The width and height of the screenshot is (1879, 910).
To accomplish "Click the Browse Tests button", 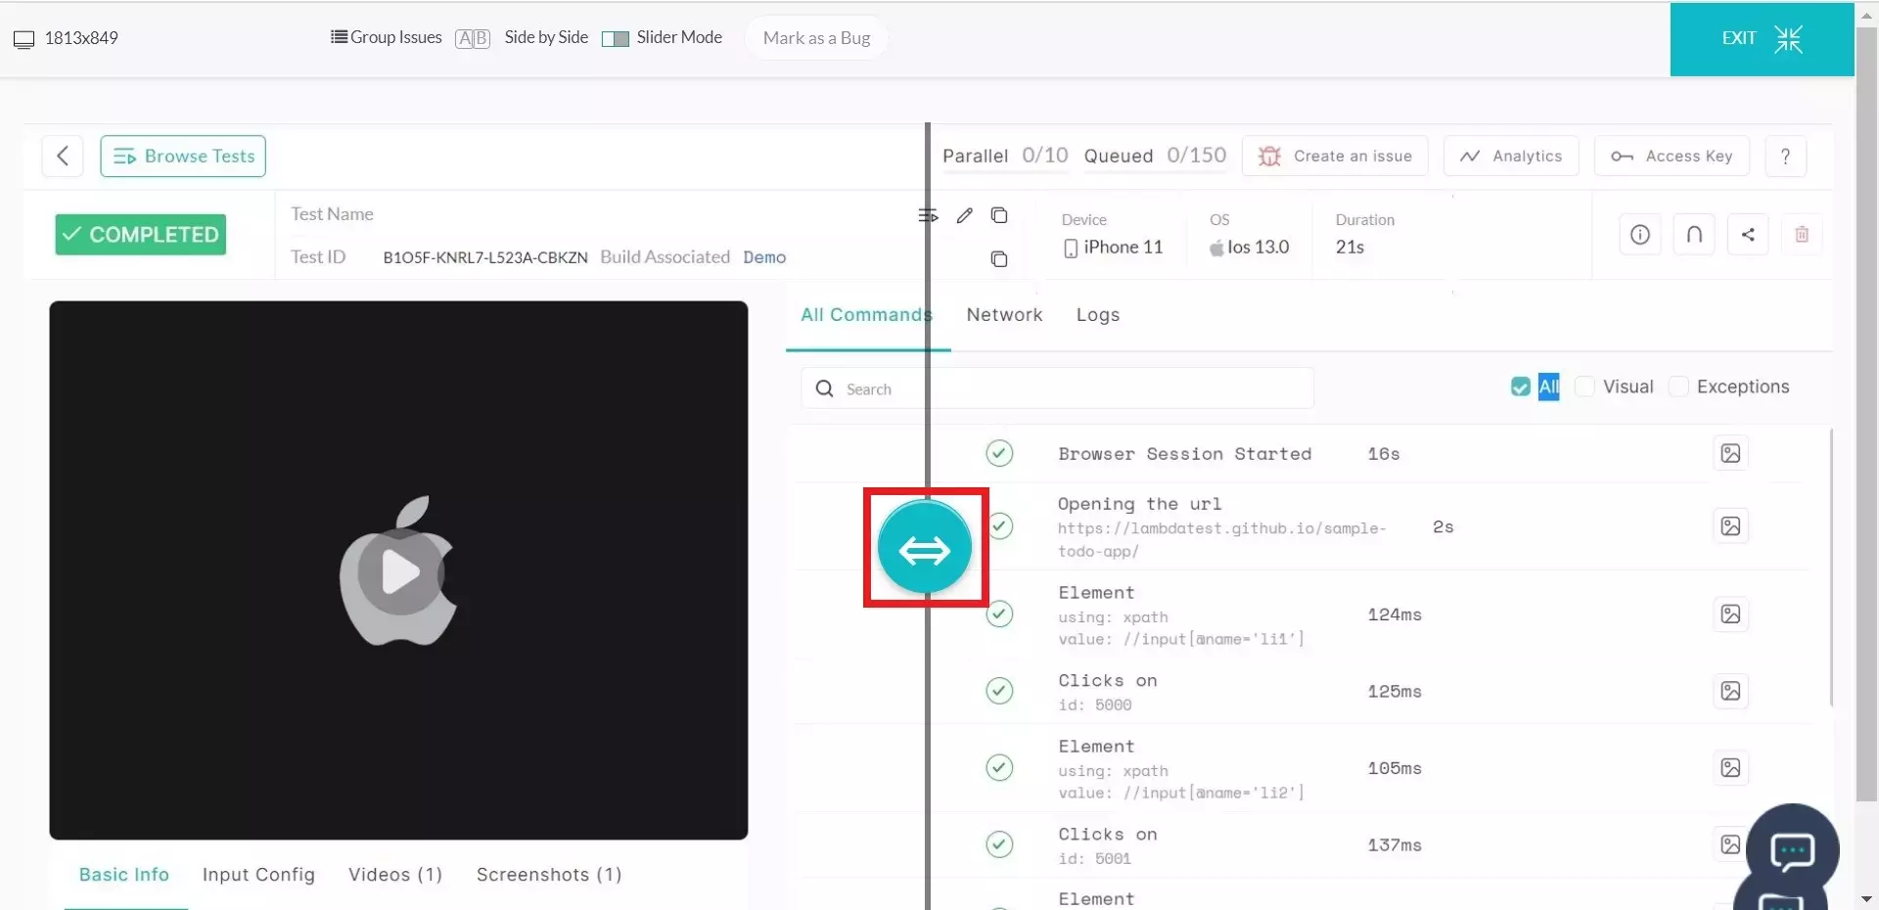I will coord(183,157).
